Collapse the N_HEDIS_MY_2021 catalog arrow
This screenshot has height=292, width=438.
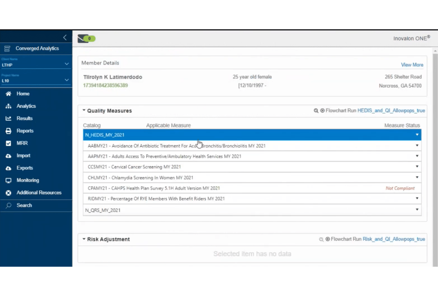pyautogui.click(x=417, y=135)
